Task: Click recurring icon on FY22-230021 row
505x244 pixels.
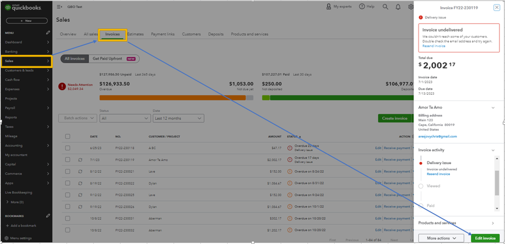Action: point(80,171)
